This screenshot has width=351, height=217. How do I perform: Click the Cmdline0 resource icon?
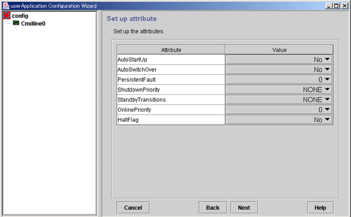16,23
